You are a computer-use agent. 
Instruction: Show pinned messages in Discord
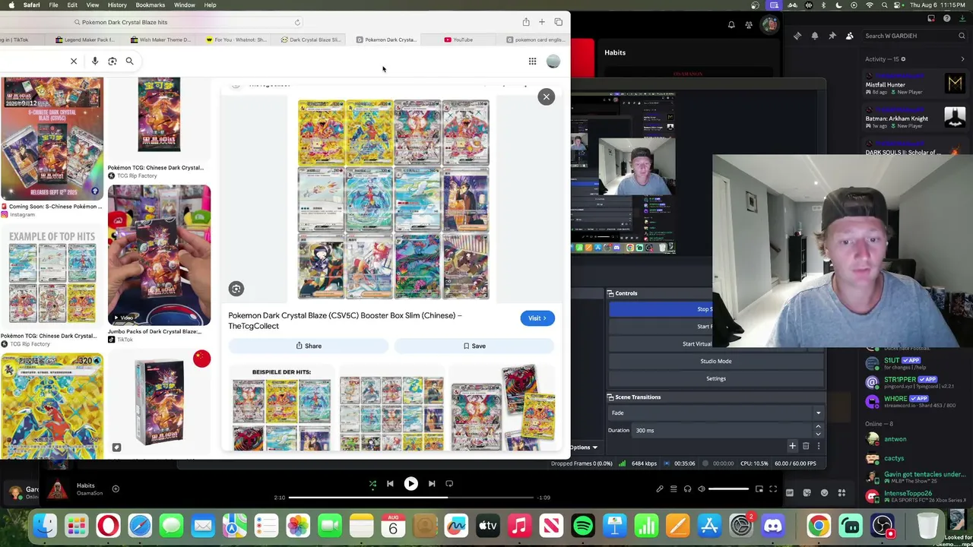point(832,36)
